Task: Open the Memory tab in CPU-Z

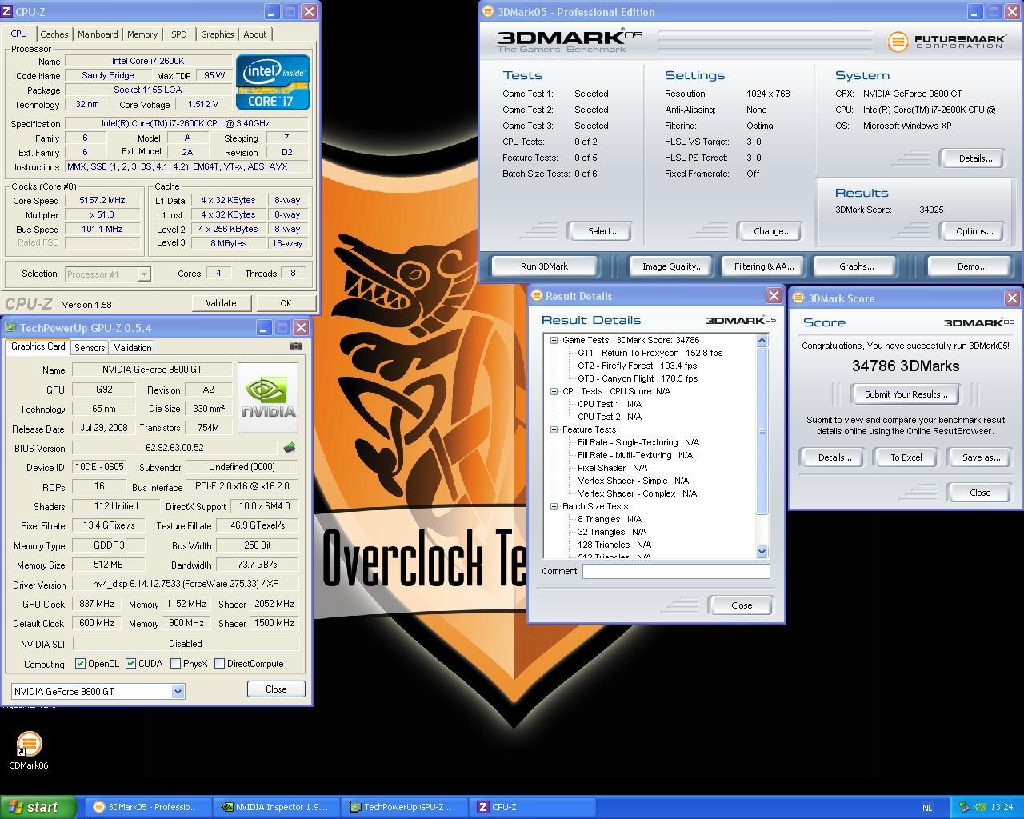Action: pyautogui.click(x=142, y=34)
